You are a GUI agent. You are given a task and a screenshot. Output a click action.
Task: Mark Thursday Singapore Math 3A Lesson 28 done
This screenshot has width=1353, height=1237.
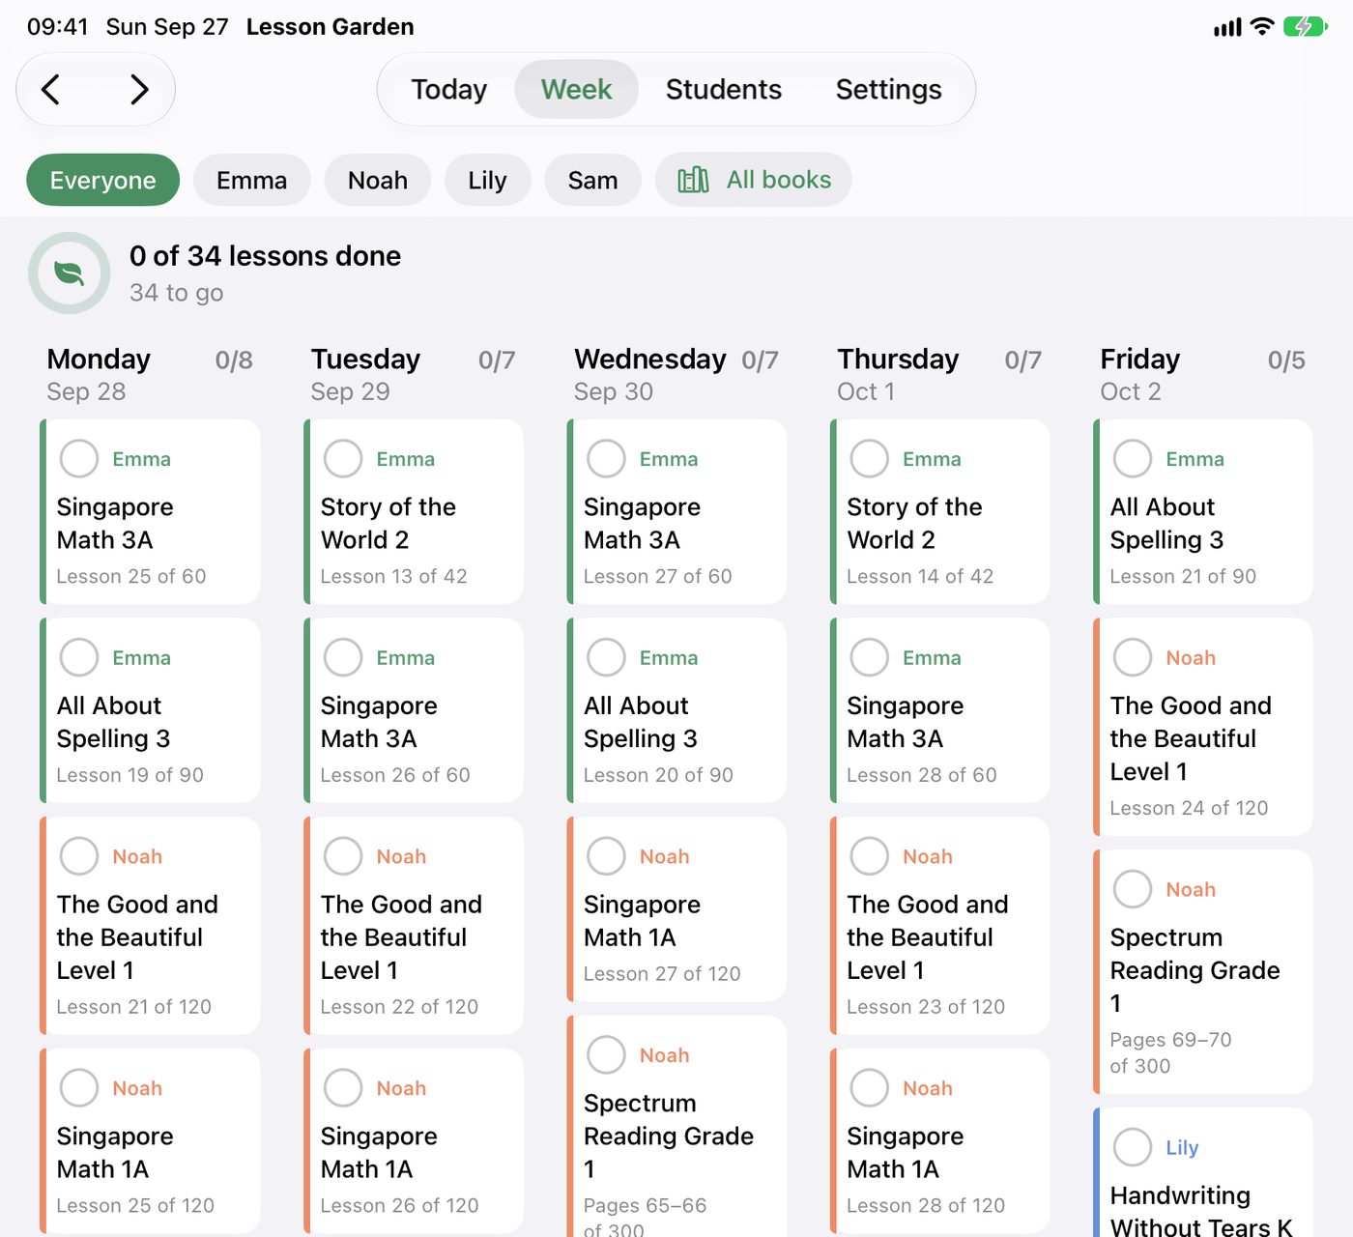869,657
